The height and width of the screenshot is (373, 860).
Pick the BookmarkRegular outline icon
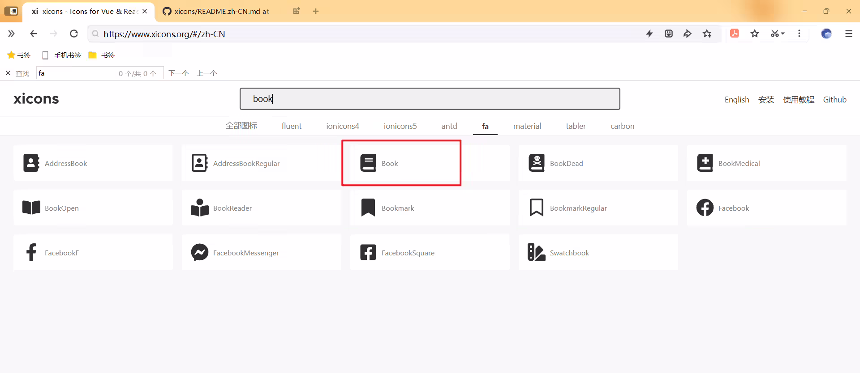coord(536,208)
